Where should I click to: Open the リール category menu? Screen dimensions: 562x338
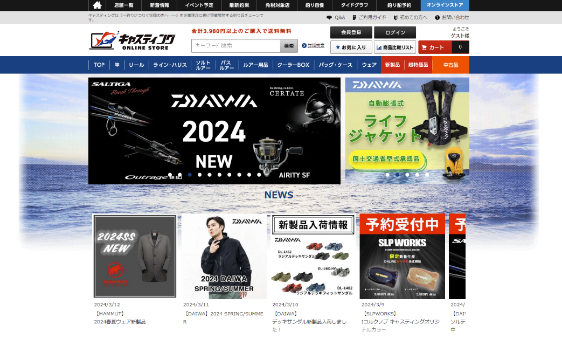(136, 65)
